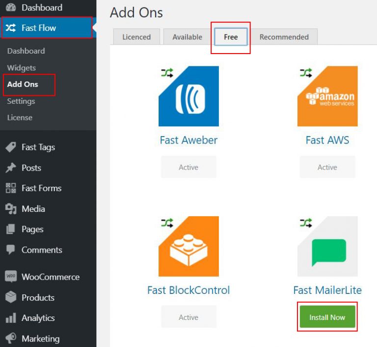Click the Pages stacked sheets icon

(x=11, y=229)
